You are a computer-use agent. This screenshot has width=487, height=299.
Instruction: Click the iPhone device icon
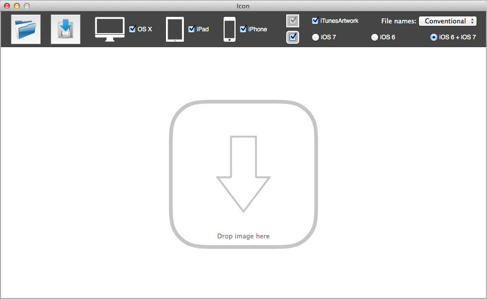tap(230, 29)
